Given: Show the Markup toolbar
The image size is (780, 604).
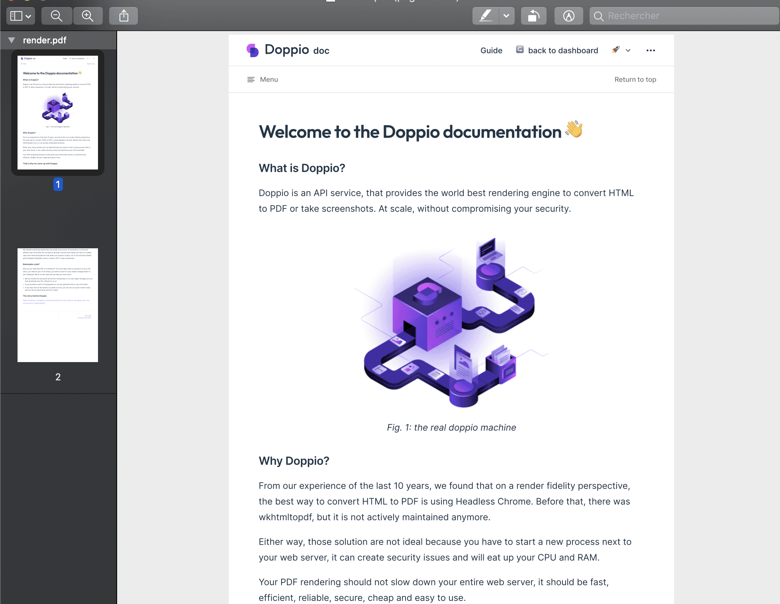Looking at the screenshot, I should pos(569,16).
